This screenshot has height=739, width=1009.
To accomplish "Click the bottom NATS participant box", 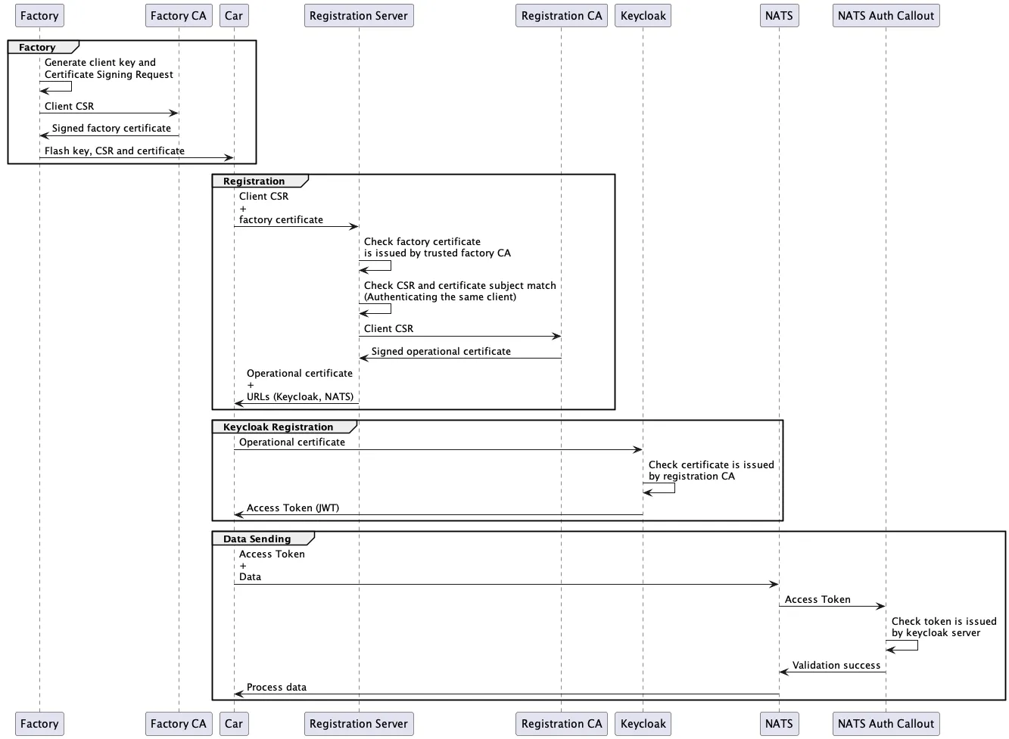I will coord(779,723).
